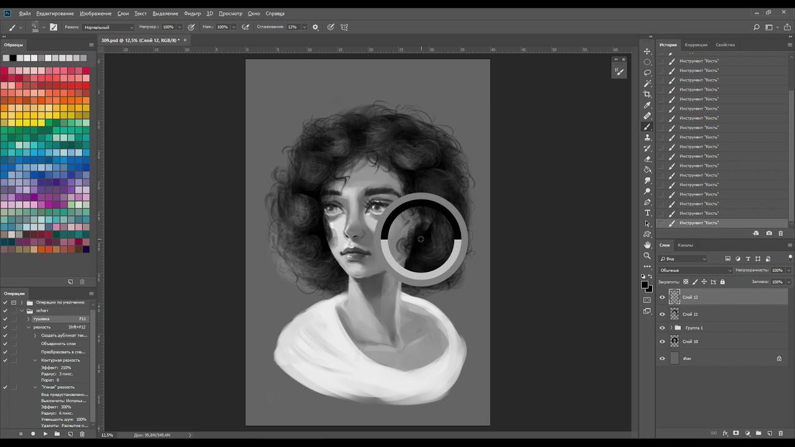Open the Фильтр menu
Viewport: 795px width, 447px height.
(192, 13)
